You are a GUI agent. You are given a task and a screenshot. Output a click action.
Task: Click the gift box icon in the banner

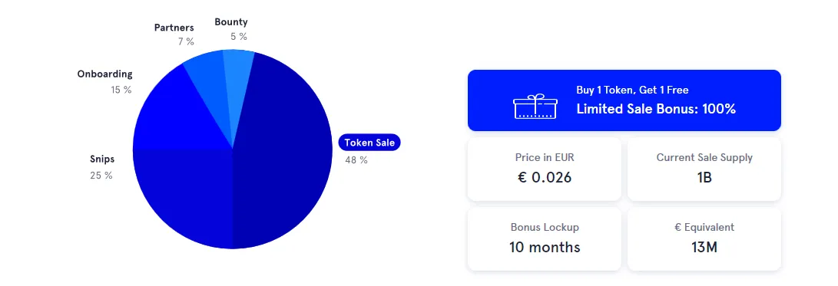coord(535,106)
